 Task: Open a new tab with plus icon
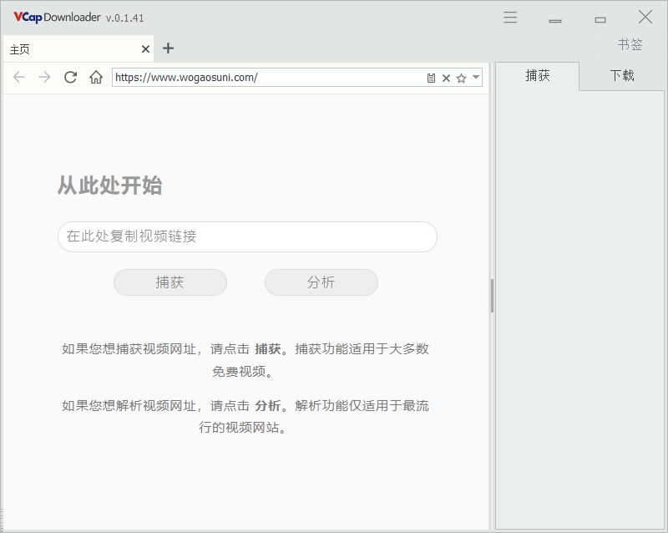168,48
